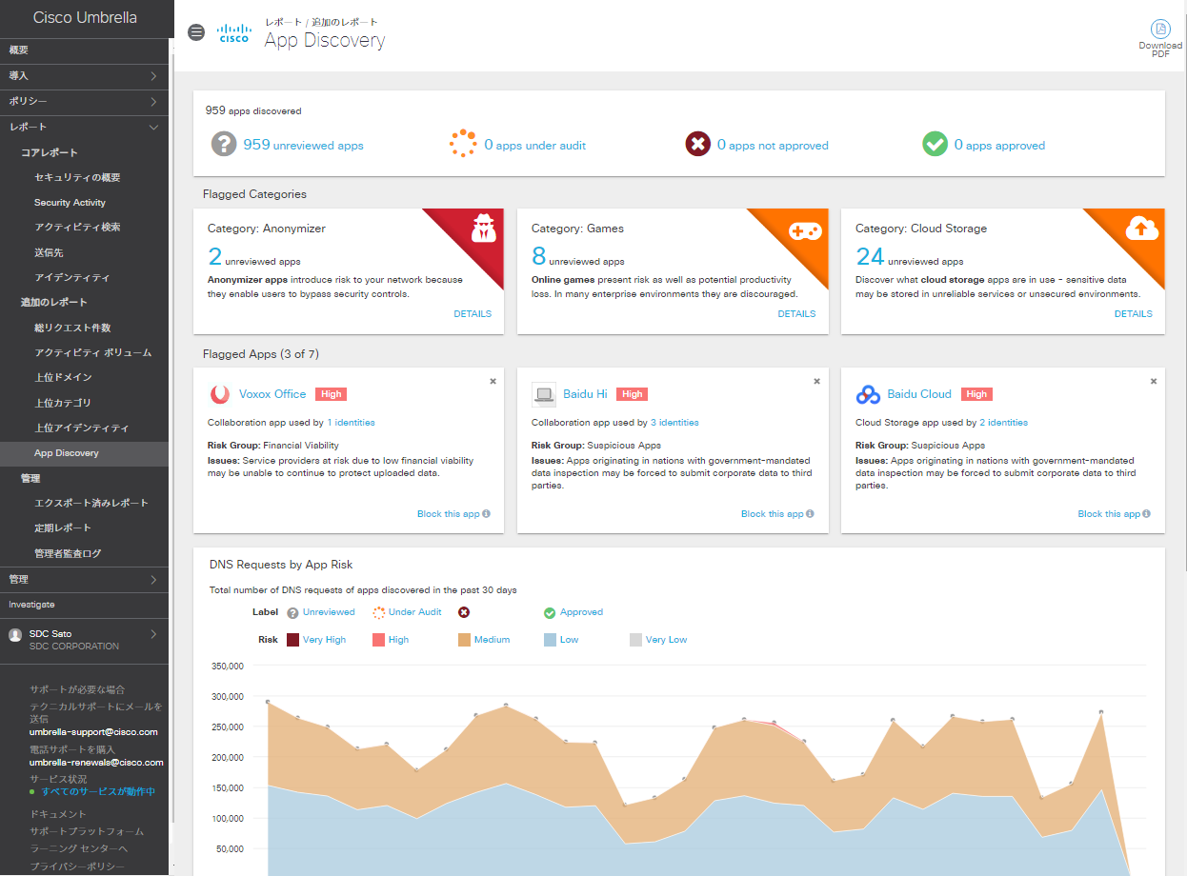The image size is (1187, 876).
Task: Dismiss the Baidu Hi flagged app card
Action: 816,381
